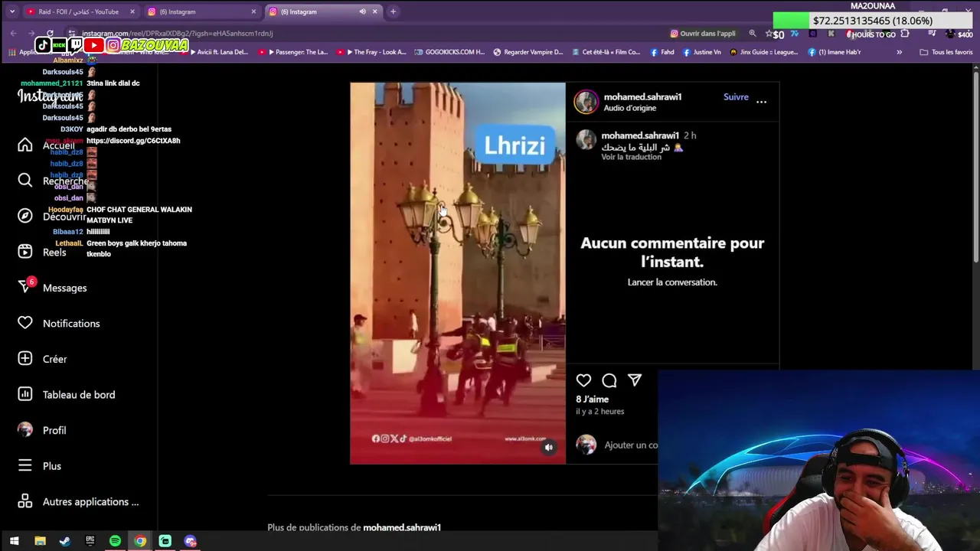Open Spotify from the taskbar

click(115, 541)
